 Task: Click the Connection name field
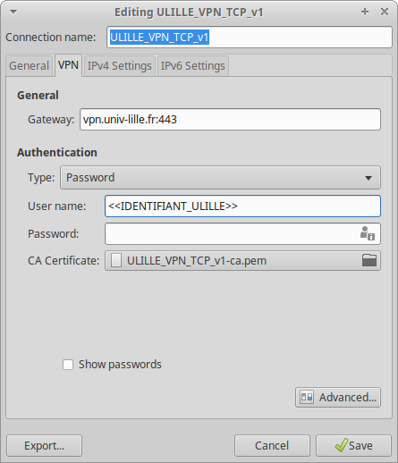pos(250,38)
